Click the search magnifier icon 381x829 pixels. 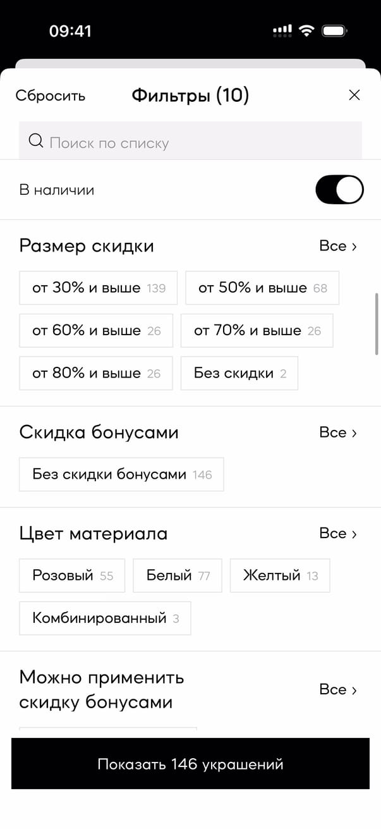tap(36, 141)
